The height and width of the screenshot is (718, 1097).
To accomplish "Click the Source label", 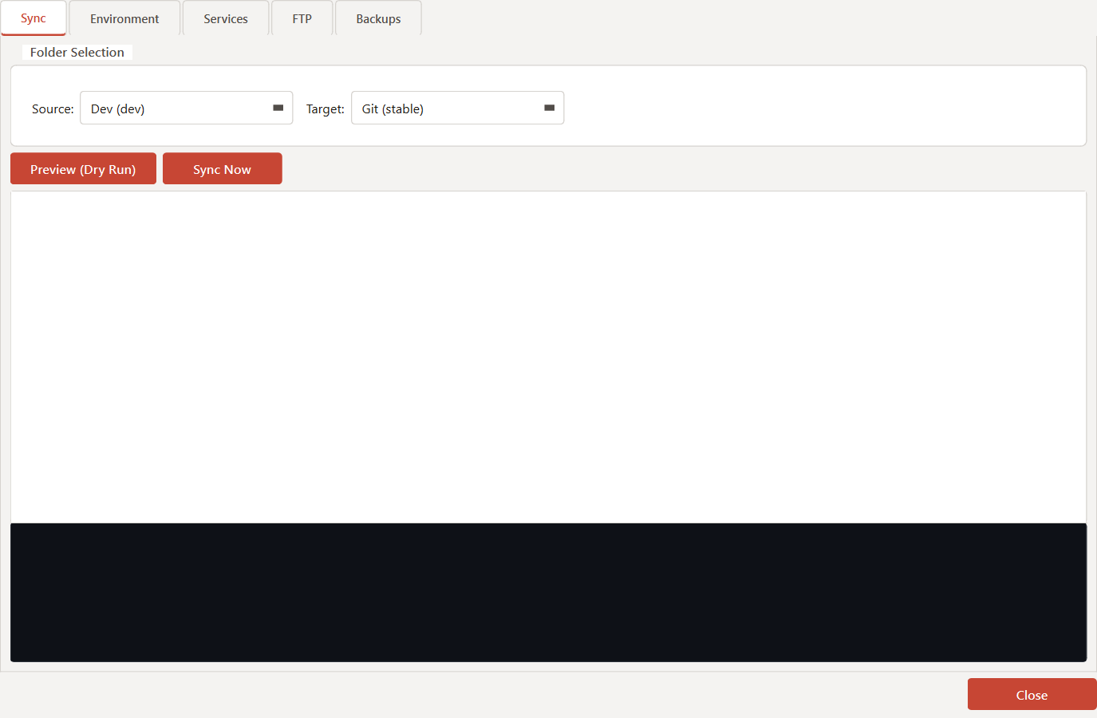I will pyautogui.click(x=52, y=108).
